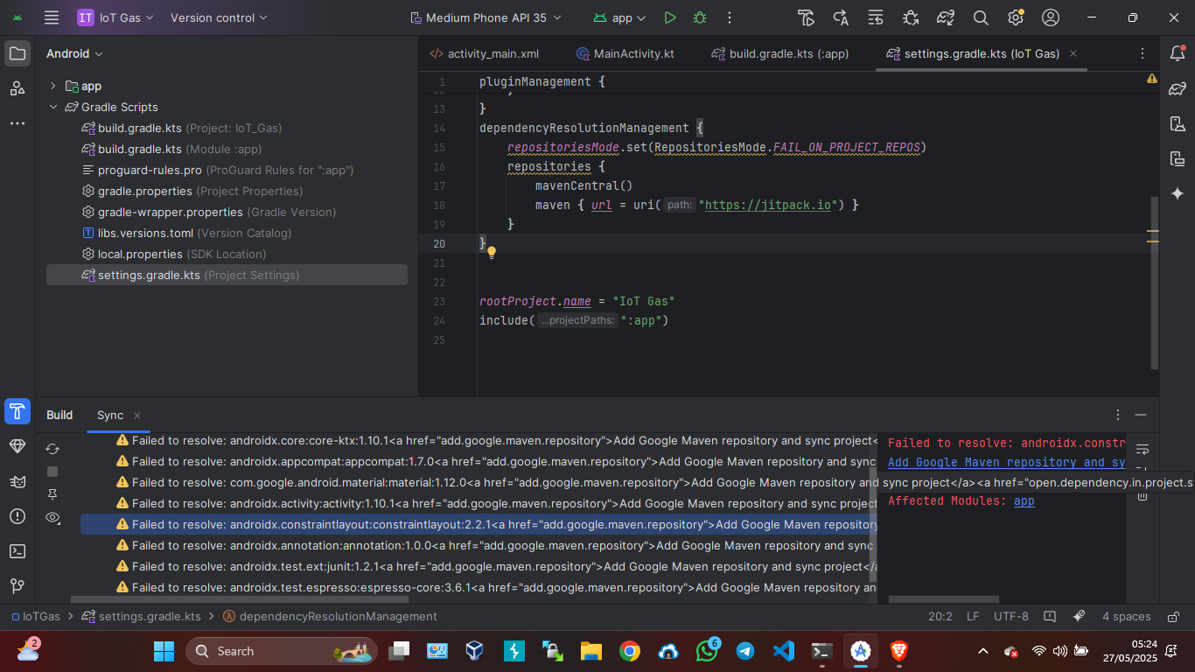Open the More tool windows ellipsis on left sidebar

coord(17,123)
